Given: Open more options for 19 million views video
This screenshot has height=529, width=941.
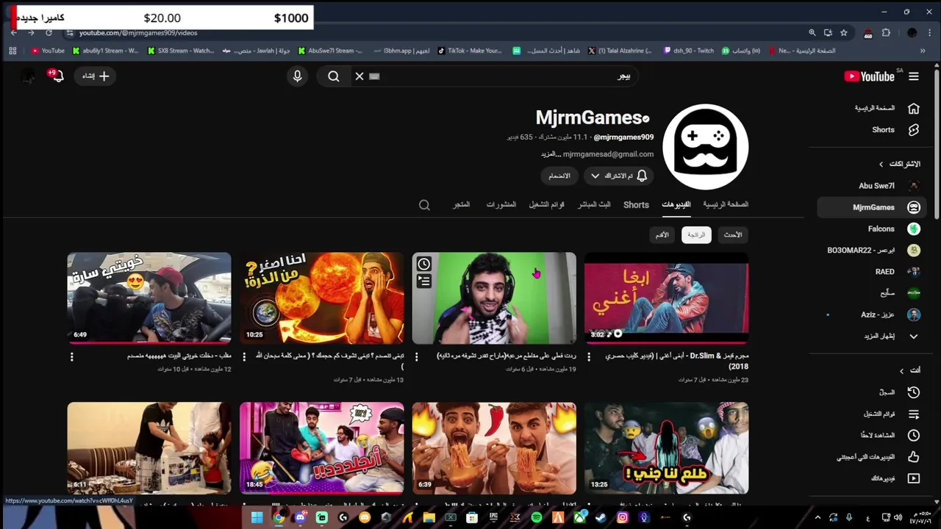Looking at the screenshot, I should tap(417, 356).
